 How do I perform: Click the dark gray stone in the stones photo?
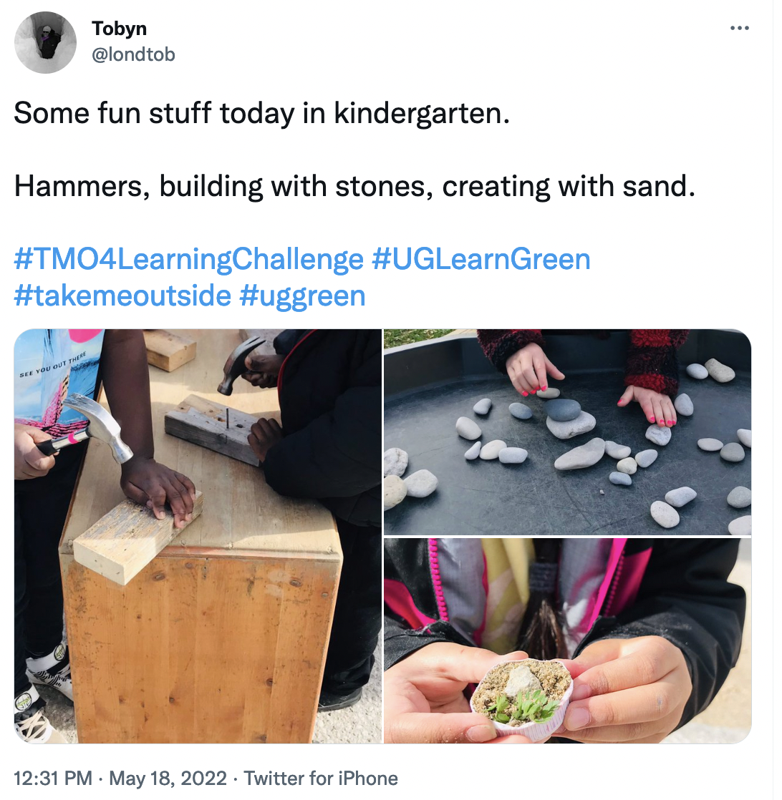(x=561, y=409)
